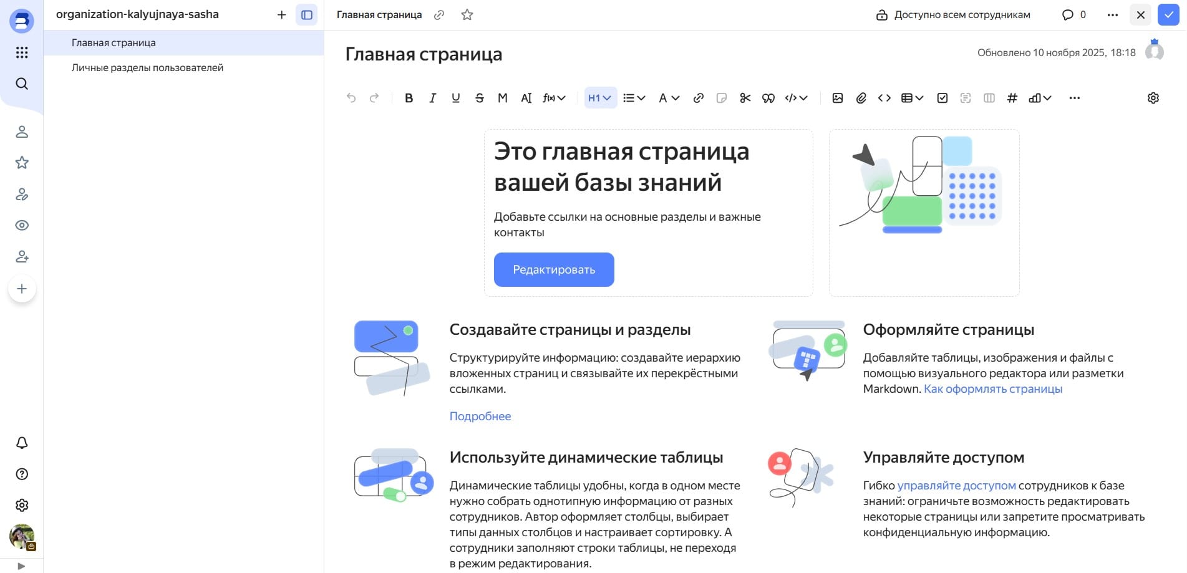
Task: Toggle bold text formatting
Action: pos(409,98)
